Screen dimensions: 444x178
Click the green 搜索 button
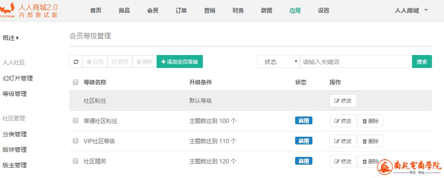[x=422, y=62]
